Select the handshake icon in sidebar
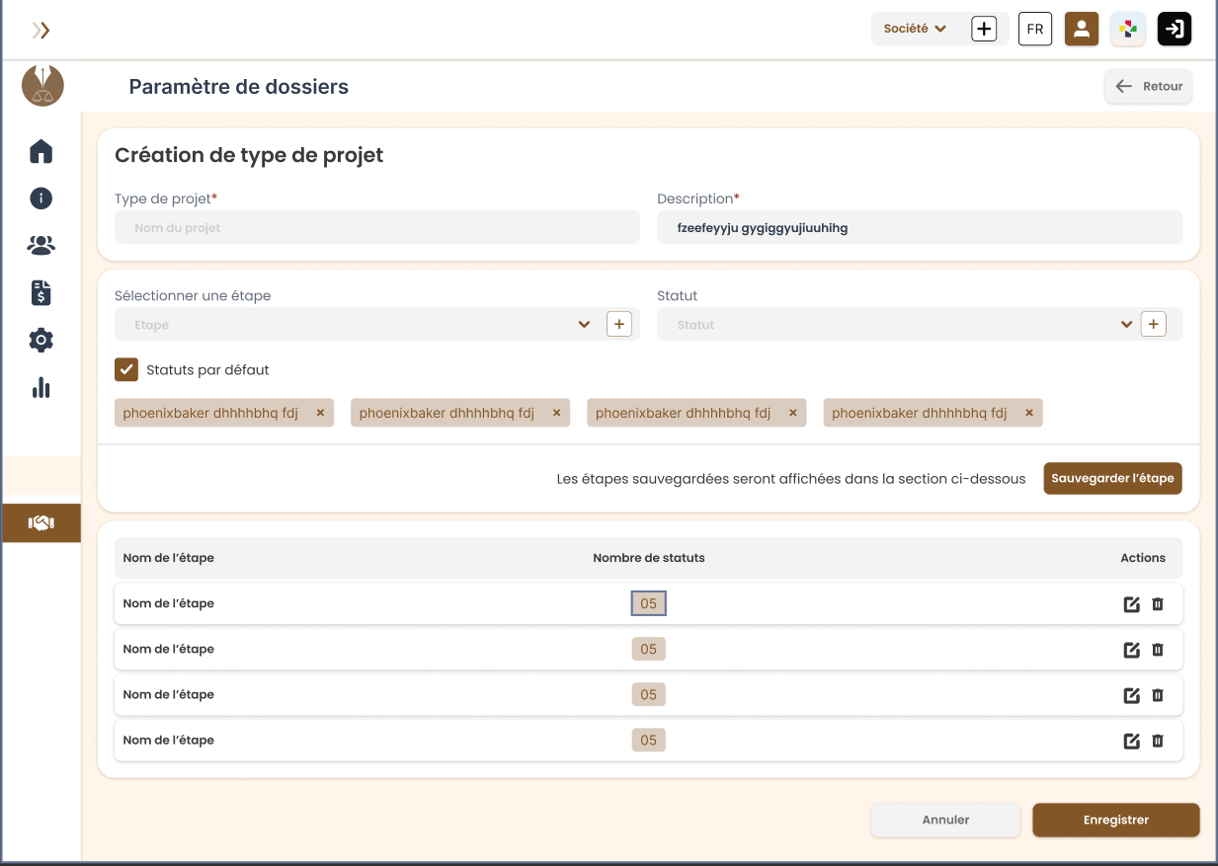 pos(41,523)
